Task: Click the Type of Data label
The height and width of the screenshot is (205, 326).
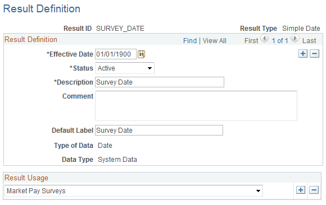Action: [x=74, y=146]
